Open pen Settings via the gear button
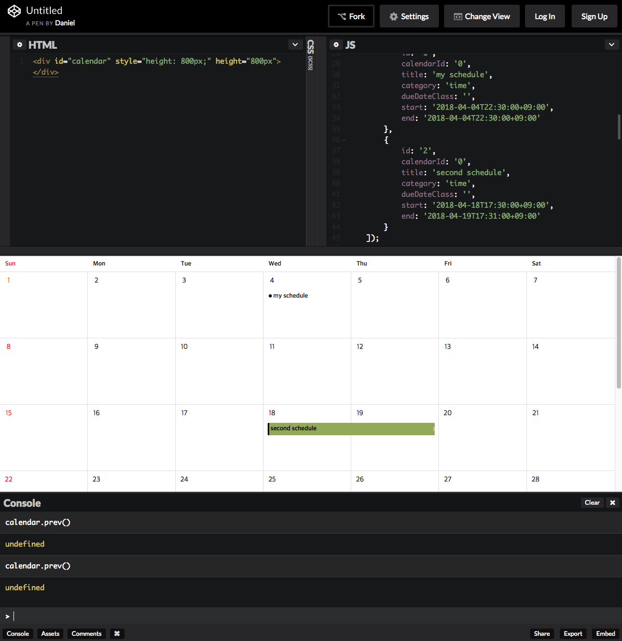This screenshot has height=641, width=622. pyautogui.click(x=409, y=16)
